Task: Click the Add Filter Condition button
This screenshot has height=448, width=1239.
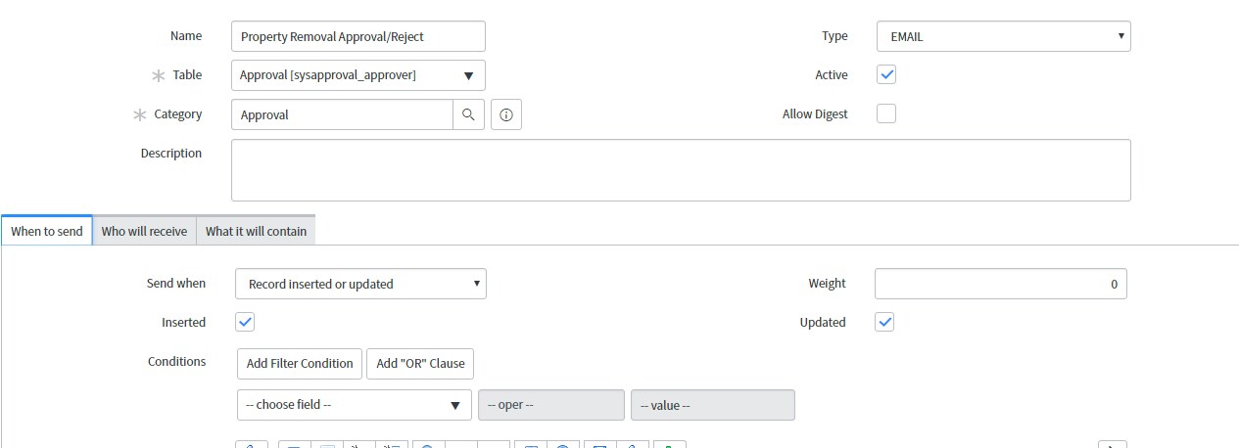Action: pyautogui.click(x=300, y=363)
